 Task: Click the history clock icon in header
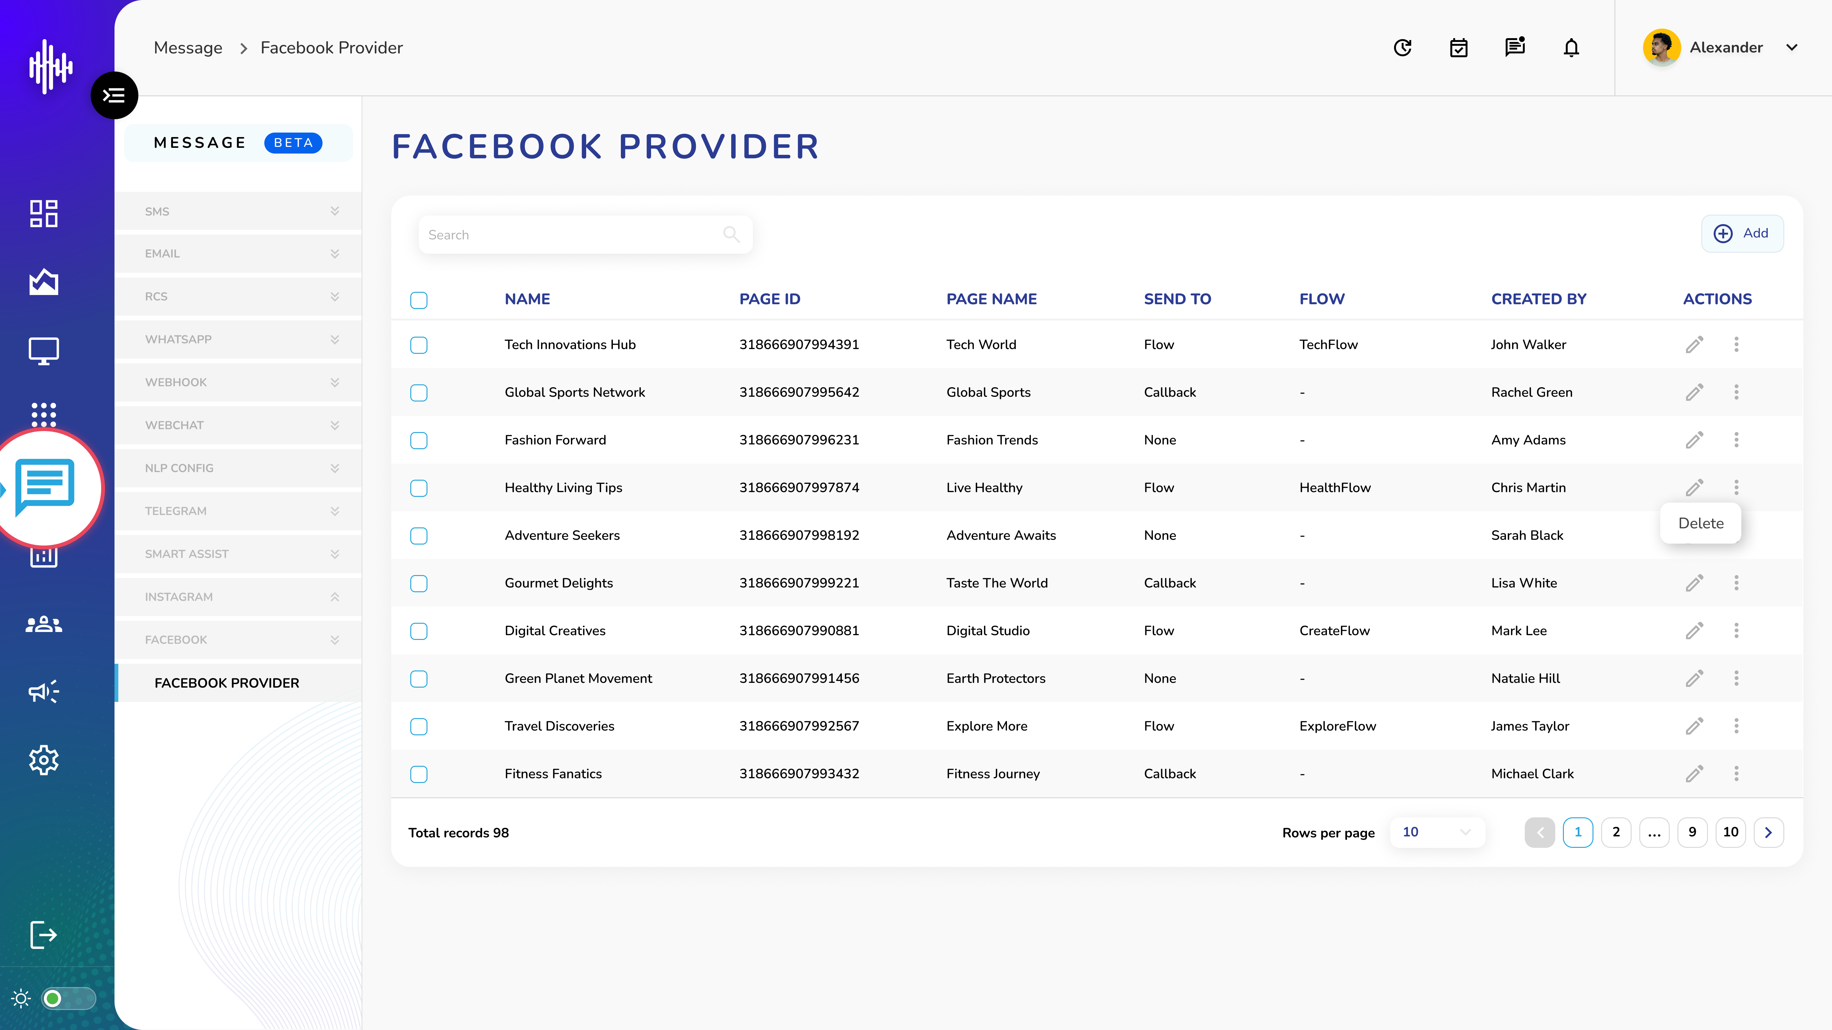(1402, 48)
